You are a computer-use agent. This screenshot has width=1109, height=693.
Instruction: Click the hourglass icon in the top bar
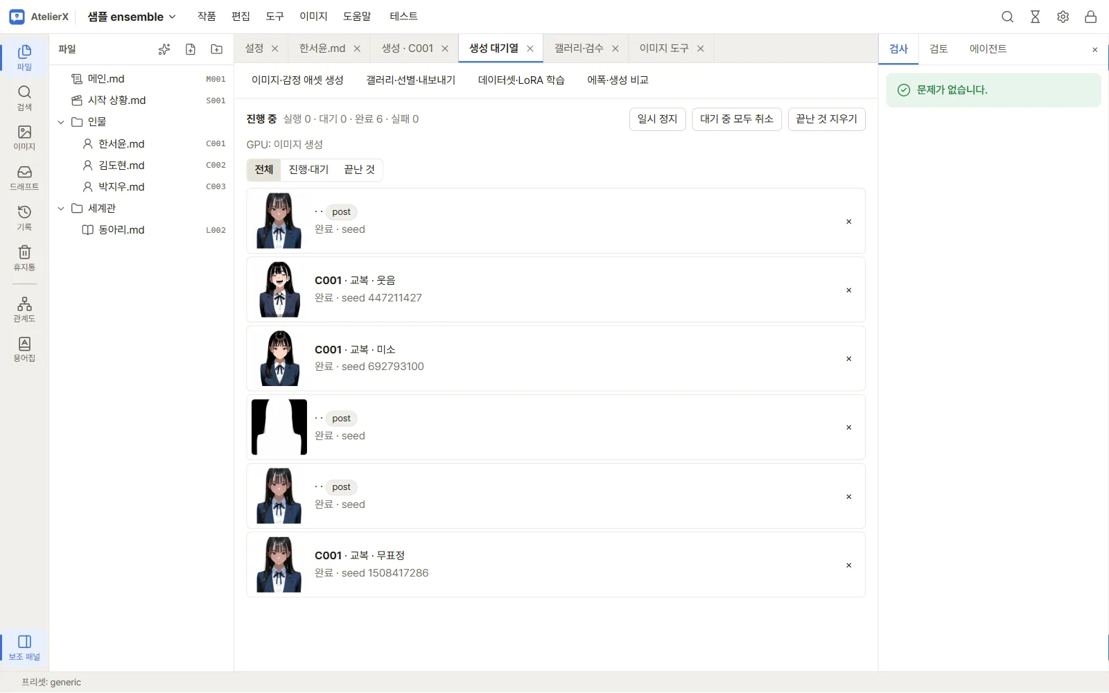point(1035,17)
